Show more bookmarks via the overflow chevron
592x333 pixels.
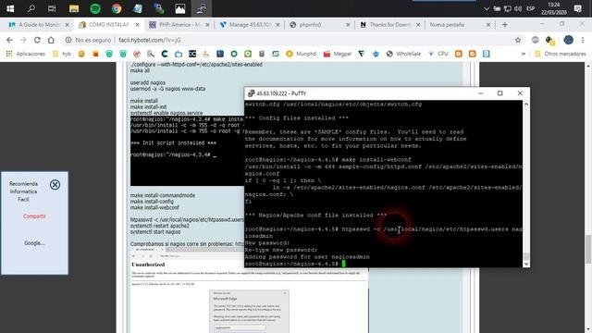click(524, 54)
